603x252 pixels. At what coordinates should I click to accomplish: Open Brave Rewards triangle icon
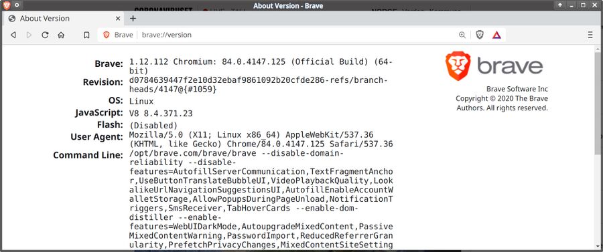coord(496,35)
